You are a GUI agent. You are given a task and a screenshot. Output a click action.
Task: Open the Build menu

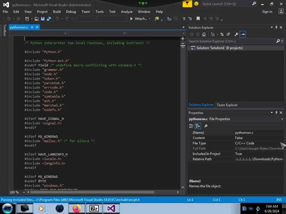pos(57,12)
